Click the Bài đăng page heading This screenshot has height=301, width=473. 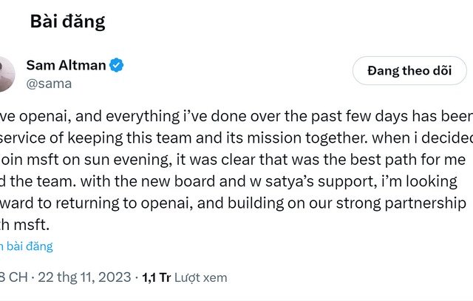pyautogui.click(x=67, y=21)
